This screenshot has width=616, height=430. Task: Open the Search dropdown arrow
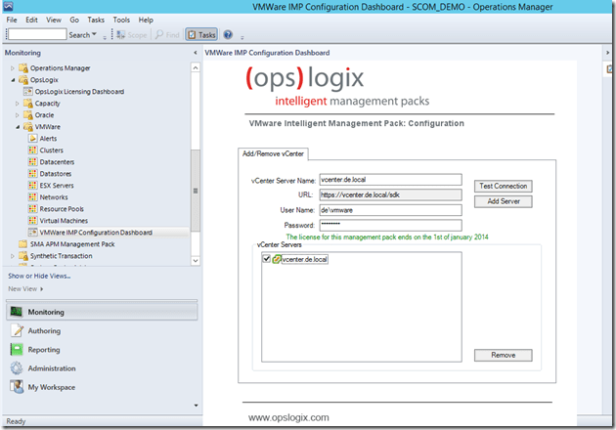click(94, 35)
